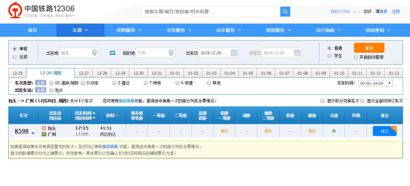Check the GC-高铁/城际 train type filter
The height and width of the screenshot is (186, 410).
point(52,83)
